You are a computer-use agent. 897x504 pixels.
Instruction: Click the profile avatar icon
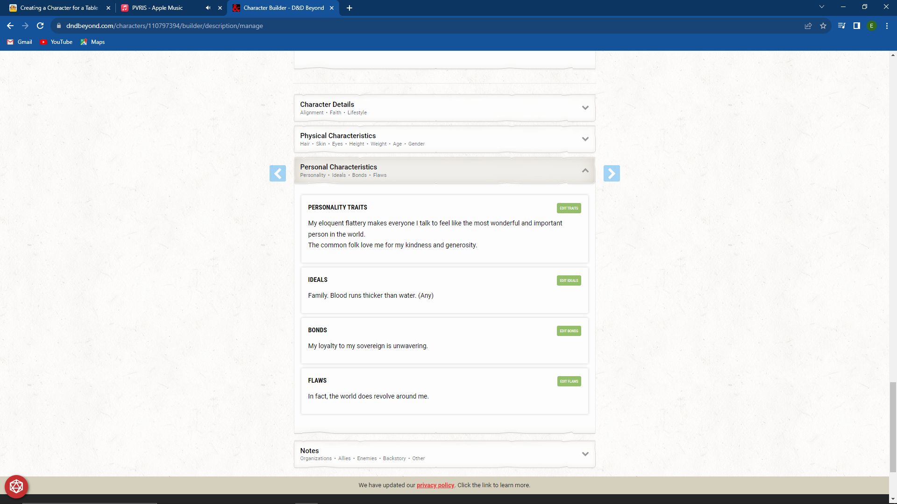pyautogui.click(x=872, y=26)
